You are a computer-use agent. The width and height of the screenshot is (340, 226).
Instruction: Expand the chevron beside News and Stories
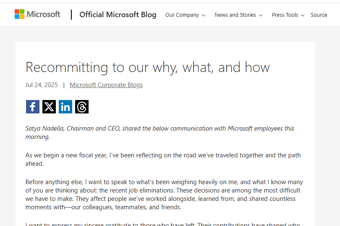coord(261,15)
